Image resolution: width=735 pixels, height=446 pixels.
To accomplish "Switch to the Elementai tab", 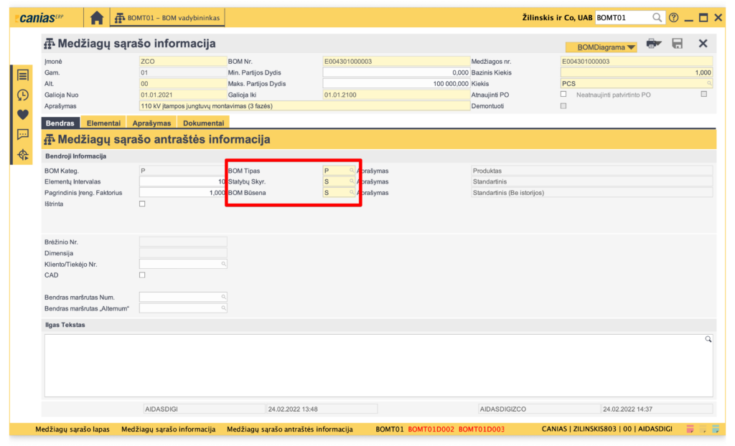I will [x=103, y=123].
